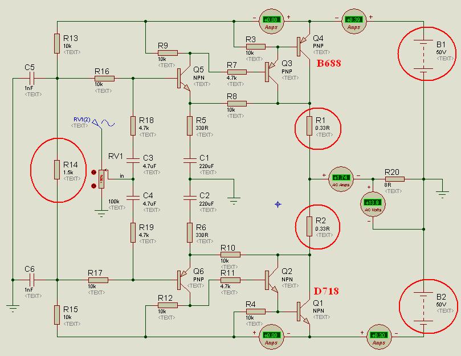Image resolution: width=461 pixels, height=356 pixels.
Task: Click capacitor C1 220uF
Action: coord(190,160)
